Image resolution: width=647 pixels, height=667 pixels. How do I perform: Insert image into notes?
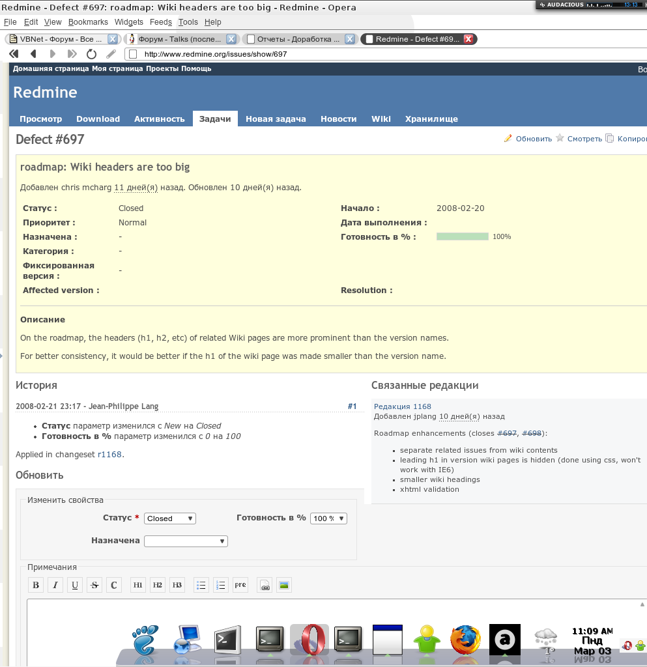284,585
